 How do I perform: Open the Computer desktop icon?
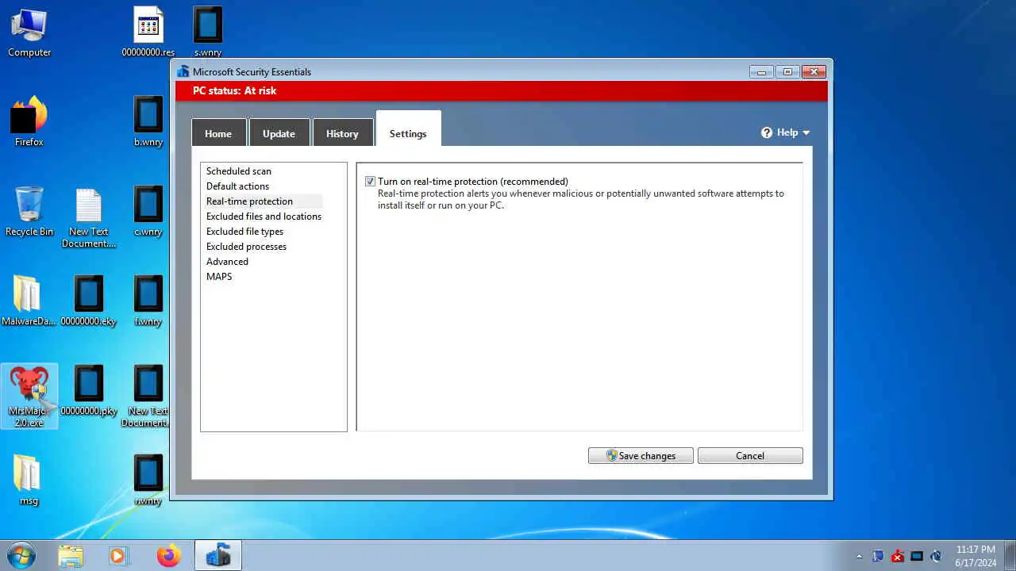[29, 33]
